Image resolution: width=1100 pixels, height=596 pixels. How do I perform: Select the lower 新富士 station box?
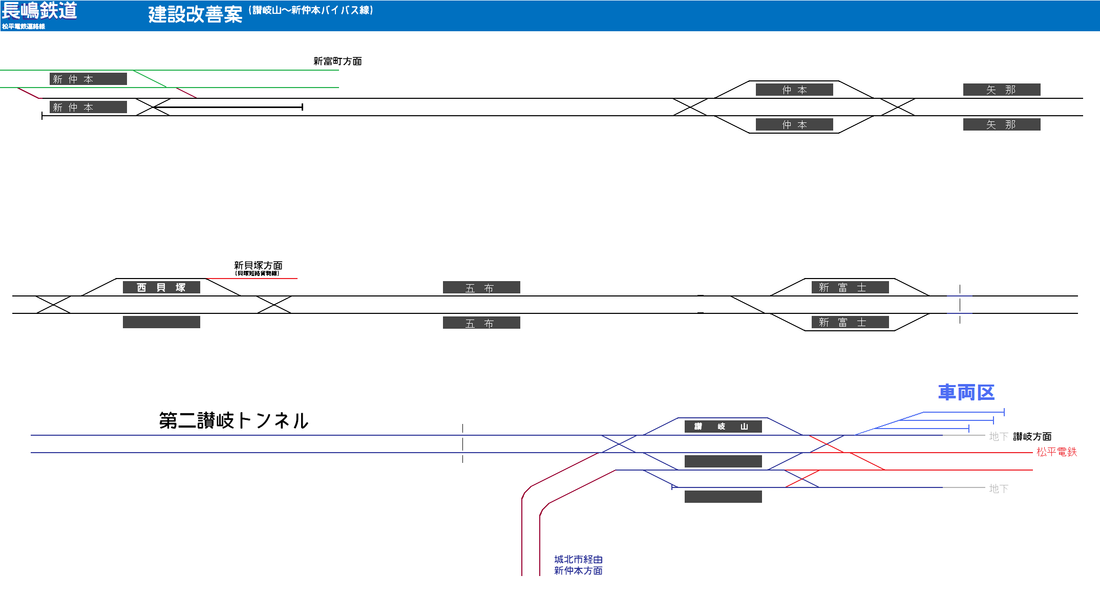coord(850,323)
